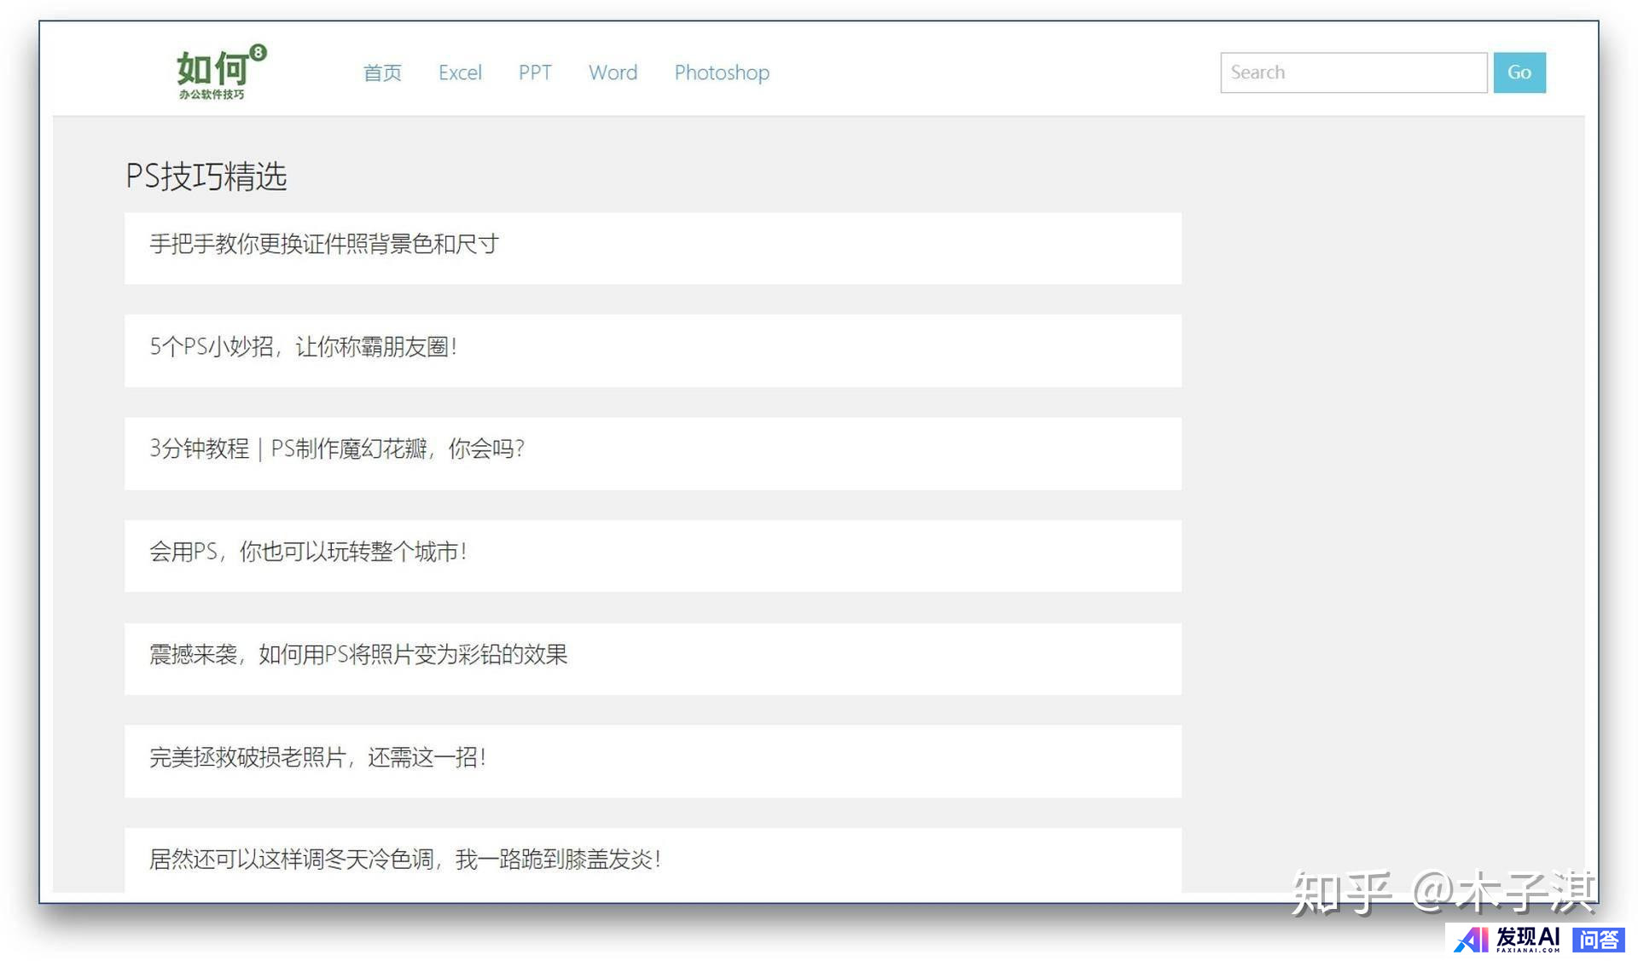1638x961 pixels.
Task: Switch to the Word section
Action: (613, 72)
